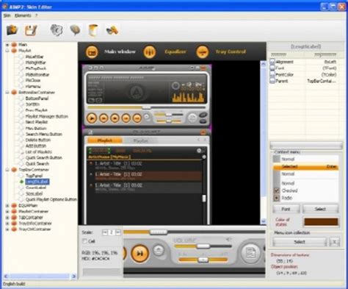Click the Equalizer round icon
Viewport: 348px width, 289px height.
tap(150, 52)
